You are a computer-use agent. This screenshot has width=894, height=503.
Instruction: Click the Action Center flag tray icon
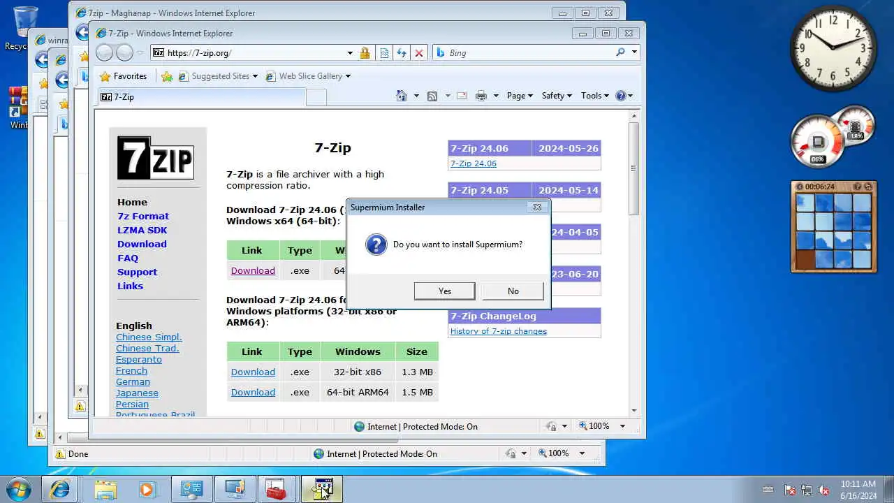[x=790, y=490]
